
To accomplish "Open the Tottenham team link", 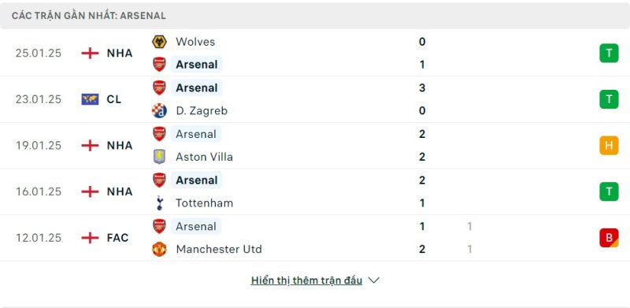I will tap(204, 203).
